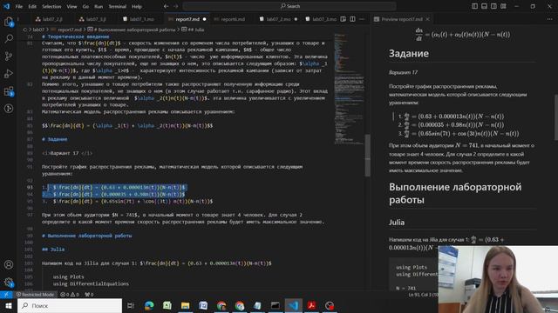
Task: Open more actions for editor group
Action: (362, 19)
